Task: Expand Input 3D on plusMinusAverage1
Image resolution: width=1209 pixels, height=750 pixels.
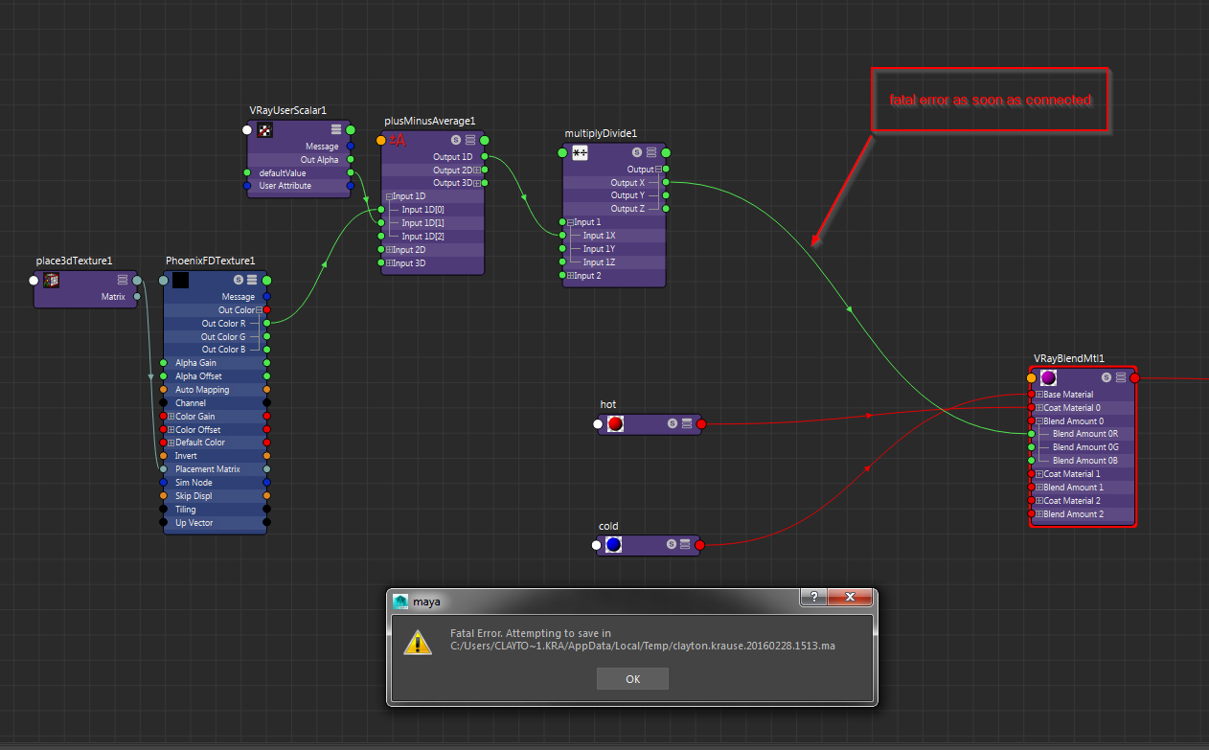Action: click(x=389, y=262)
